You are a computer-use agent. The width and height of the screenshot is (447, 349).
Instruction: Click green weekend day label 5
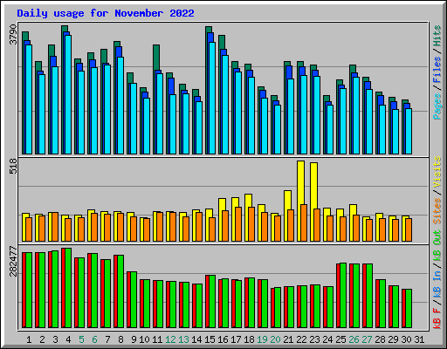81,339
